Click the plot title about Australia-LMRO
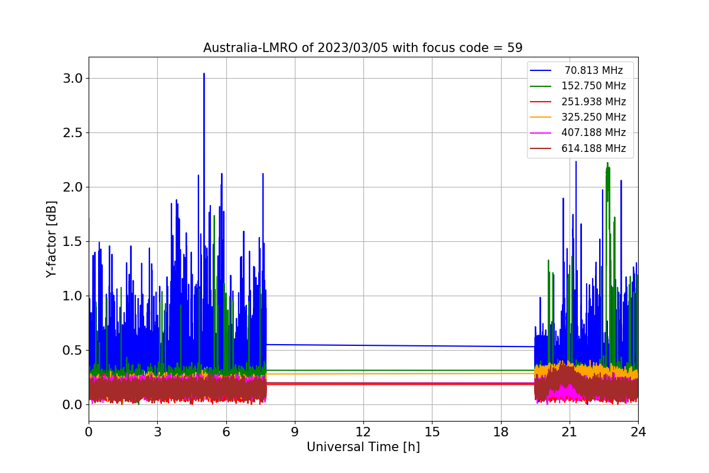709x473 pixels. (363, 48)
